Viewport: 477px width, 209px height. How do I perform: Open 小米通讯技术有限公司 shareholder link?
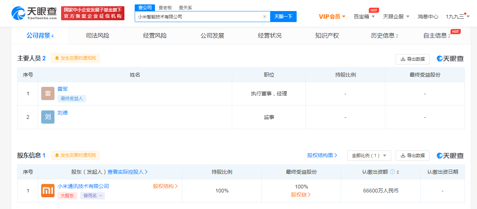click(x=83, y=186)
